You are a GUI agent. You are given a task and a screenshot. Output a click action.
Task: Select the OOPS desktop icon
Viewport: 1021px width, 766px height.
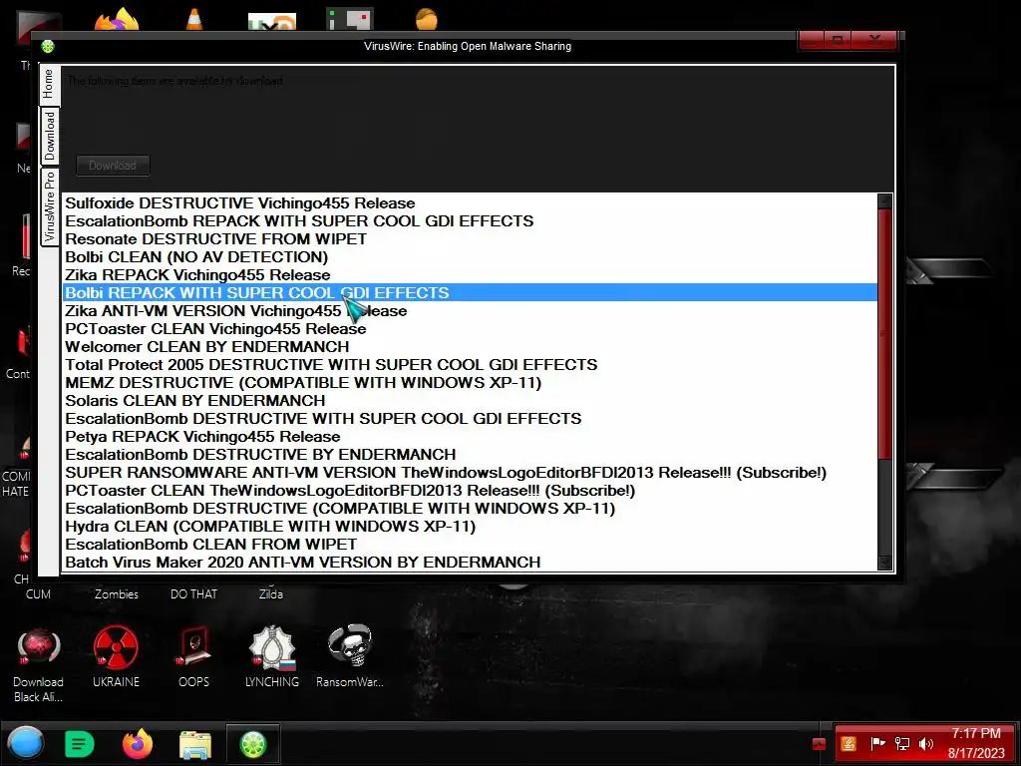(x=193, y=656)
